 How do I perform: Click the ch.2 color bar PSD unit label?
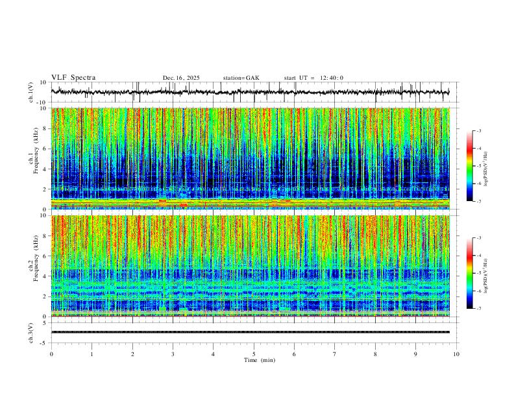point(485,276)
